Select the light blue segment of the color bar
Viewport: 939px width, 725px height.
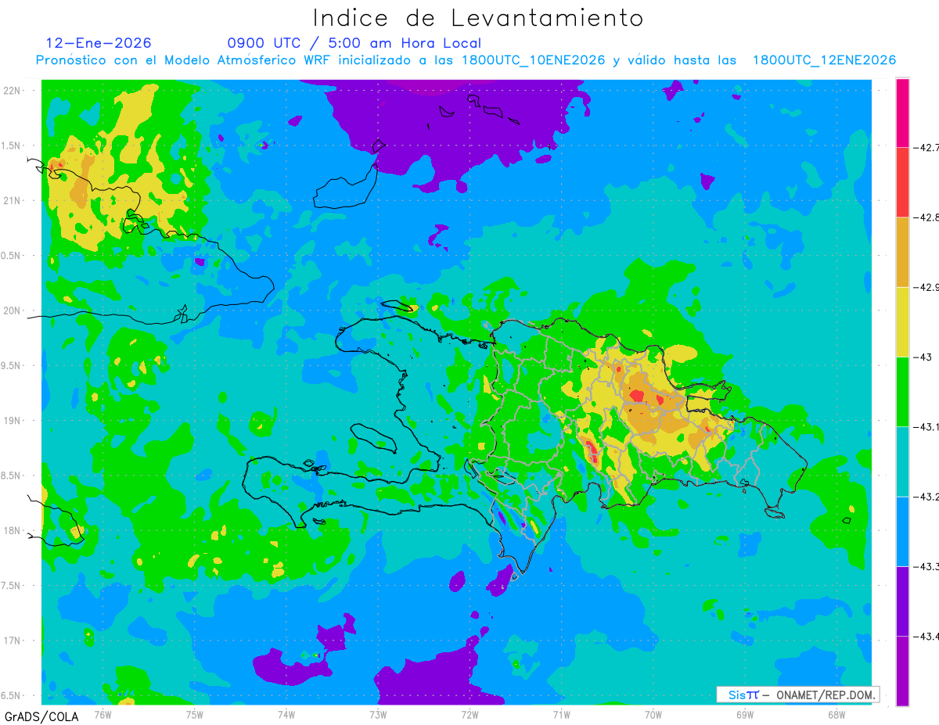tap(902, 532)
